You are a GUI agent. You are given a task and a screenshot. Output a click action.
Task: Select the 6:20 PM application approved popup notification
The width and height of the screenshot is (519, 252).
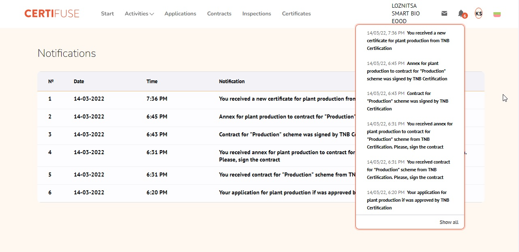[x=409, y=200]
